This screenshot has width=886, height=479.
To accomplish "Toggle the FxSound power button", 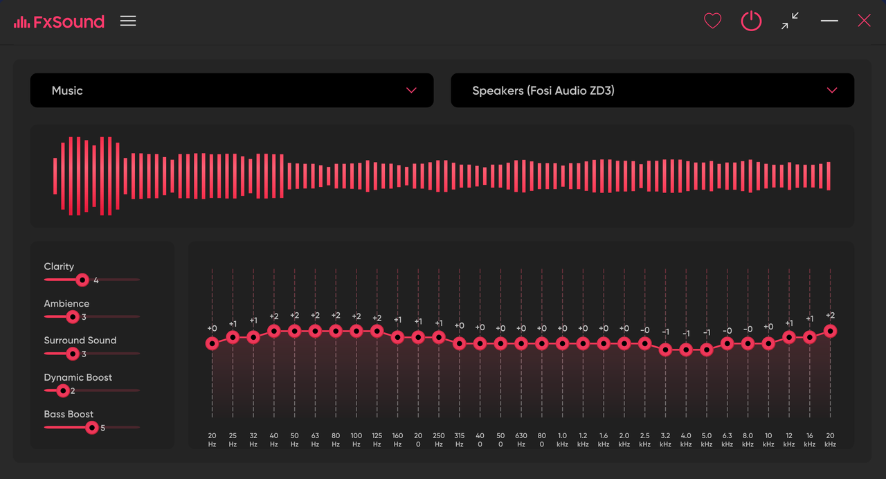I will [751, 21].
